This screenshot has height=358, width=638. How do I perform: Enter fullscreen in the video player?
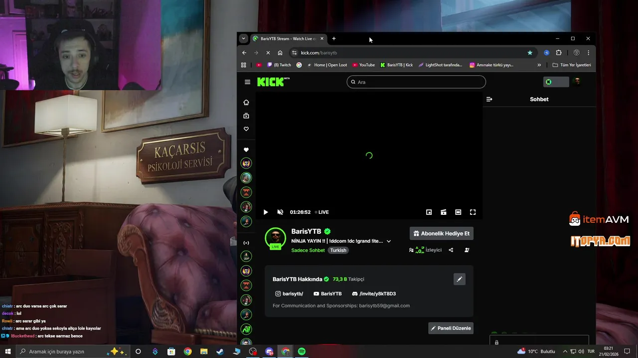pyautogui.click(x=473, y=212)
